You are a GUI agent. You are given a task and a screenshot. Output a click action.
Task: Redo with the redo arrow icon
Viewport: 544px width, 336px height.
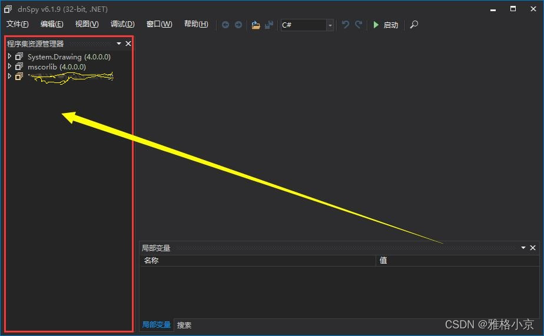point(359,25)
